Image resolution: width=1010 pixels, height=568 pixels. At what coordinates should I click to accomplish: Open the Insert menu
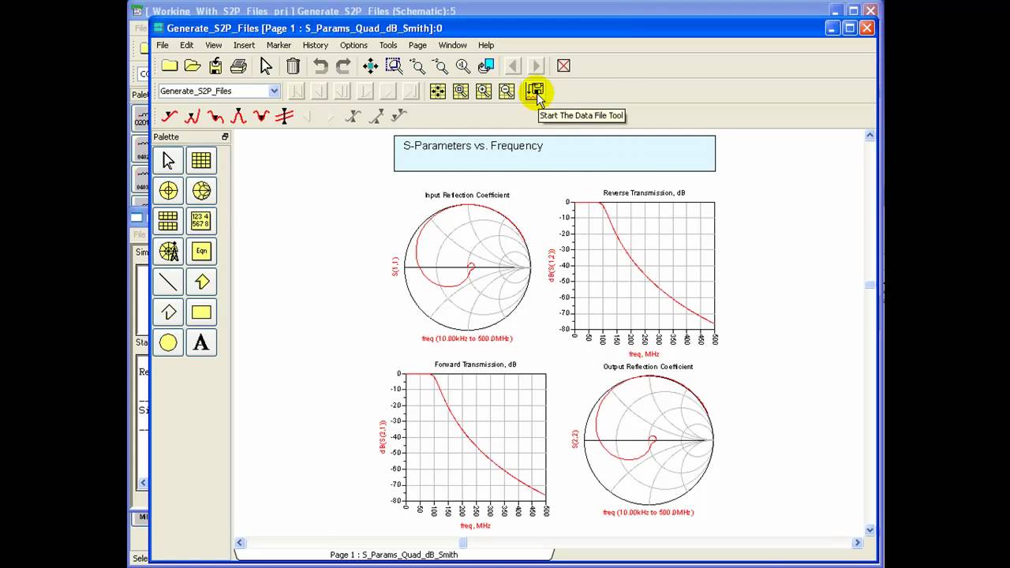click(x=244, y=45)
